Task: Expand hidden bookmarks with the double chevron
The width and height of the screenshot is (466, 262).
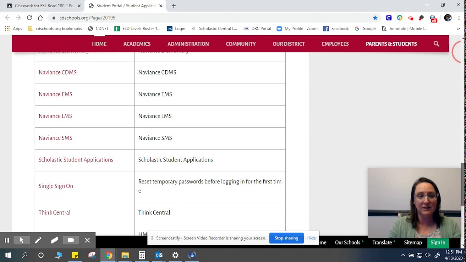Action: pos(458,28)
